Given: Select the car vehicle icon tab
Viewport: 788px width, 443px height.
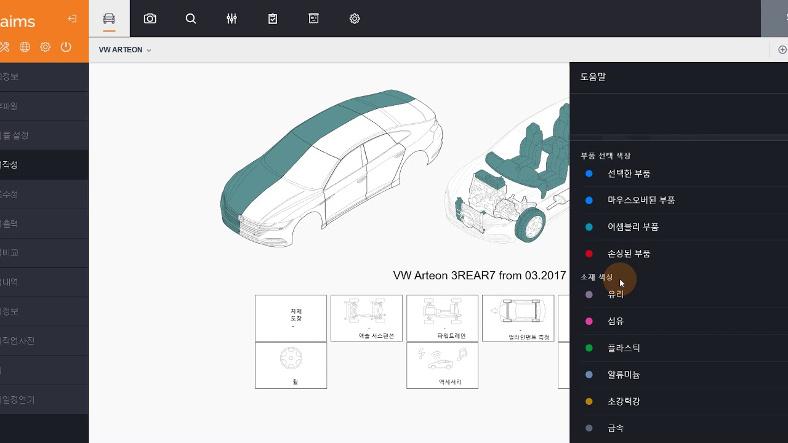Looking at the screenshot, I should point(109,18).
